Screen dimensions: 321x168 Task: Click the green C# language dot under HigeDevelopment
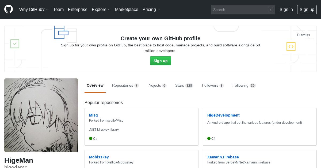coord(209,138)
